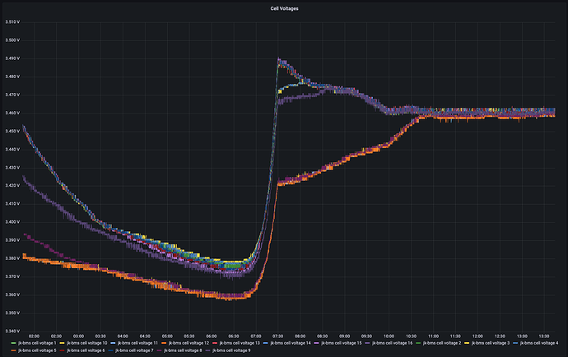Viewport: 568px width, 357px height.
Task: Click jk-bms cell voltage 3 legend color line
Action: tap(469, 342)
